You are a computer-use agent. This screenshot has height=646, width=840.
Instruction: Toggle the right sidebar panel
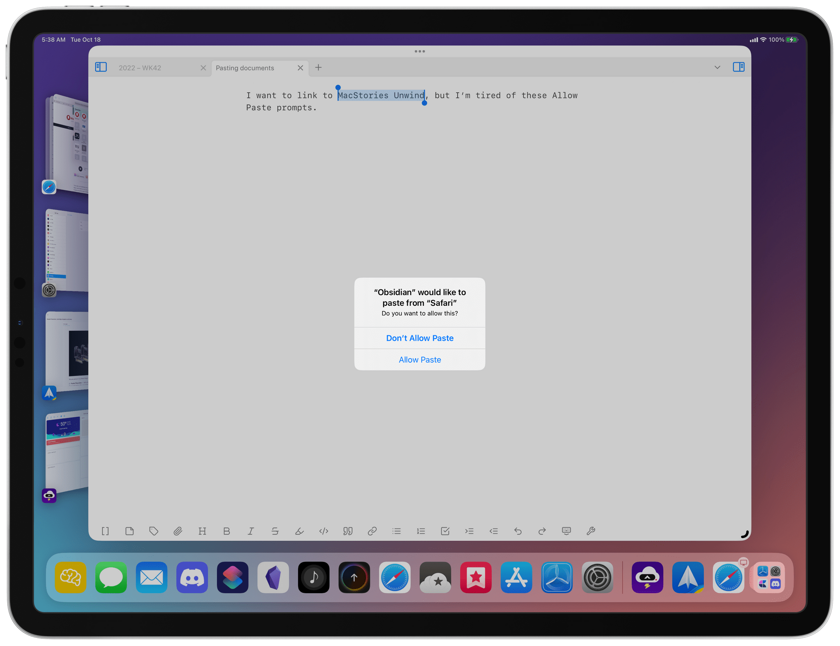point(738,67)
